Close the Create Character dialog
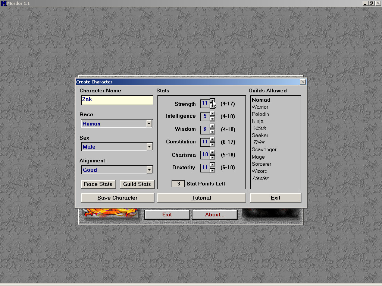382x286 pixels. coord(303,82)
